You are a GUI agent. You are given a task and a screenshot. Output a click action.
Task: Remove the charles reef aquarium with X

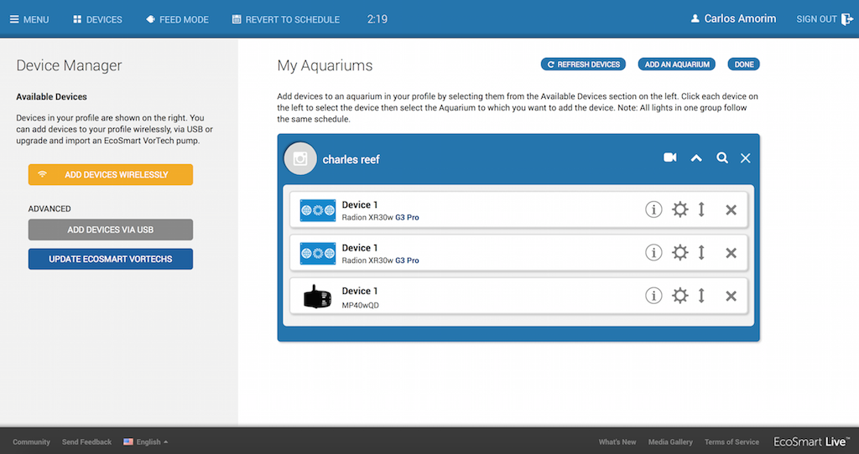(x=746, y=158)
